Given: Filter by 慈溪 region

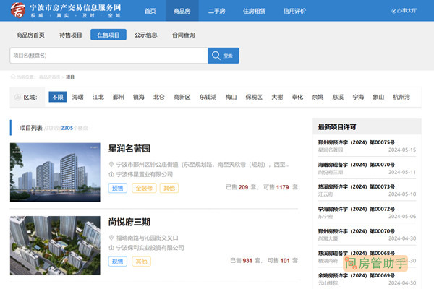Looking at the screenshot, I should coord(338,97).
